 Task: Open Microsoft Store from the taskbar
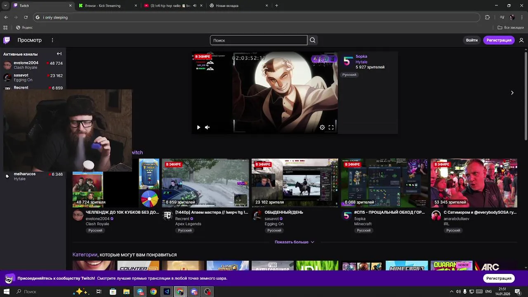pyautogui.click(x=113, y=292)
